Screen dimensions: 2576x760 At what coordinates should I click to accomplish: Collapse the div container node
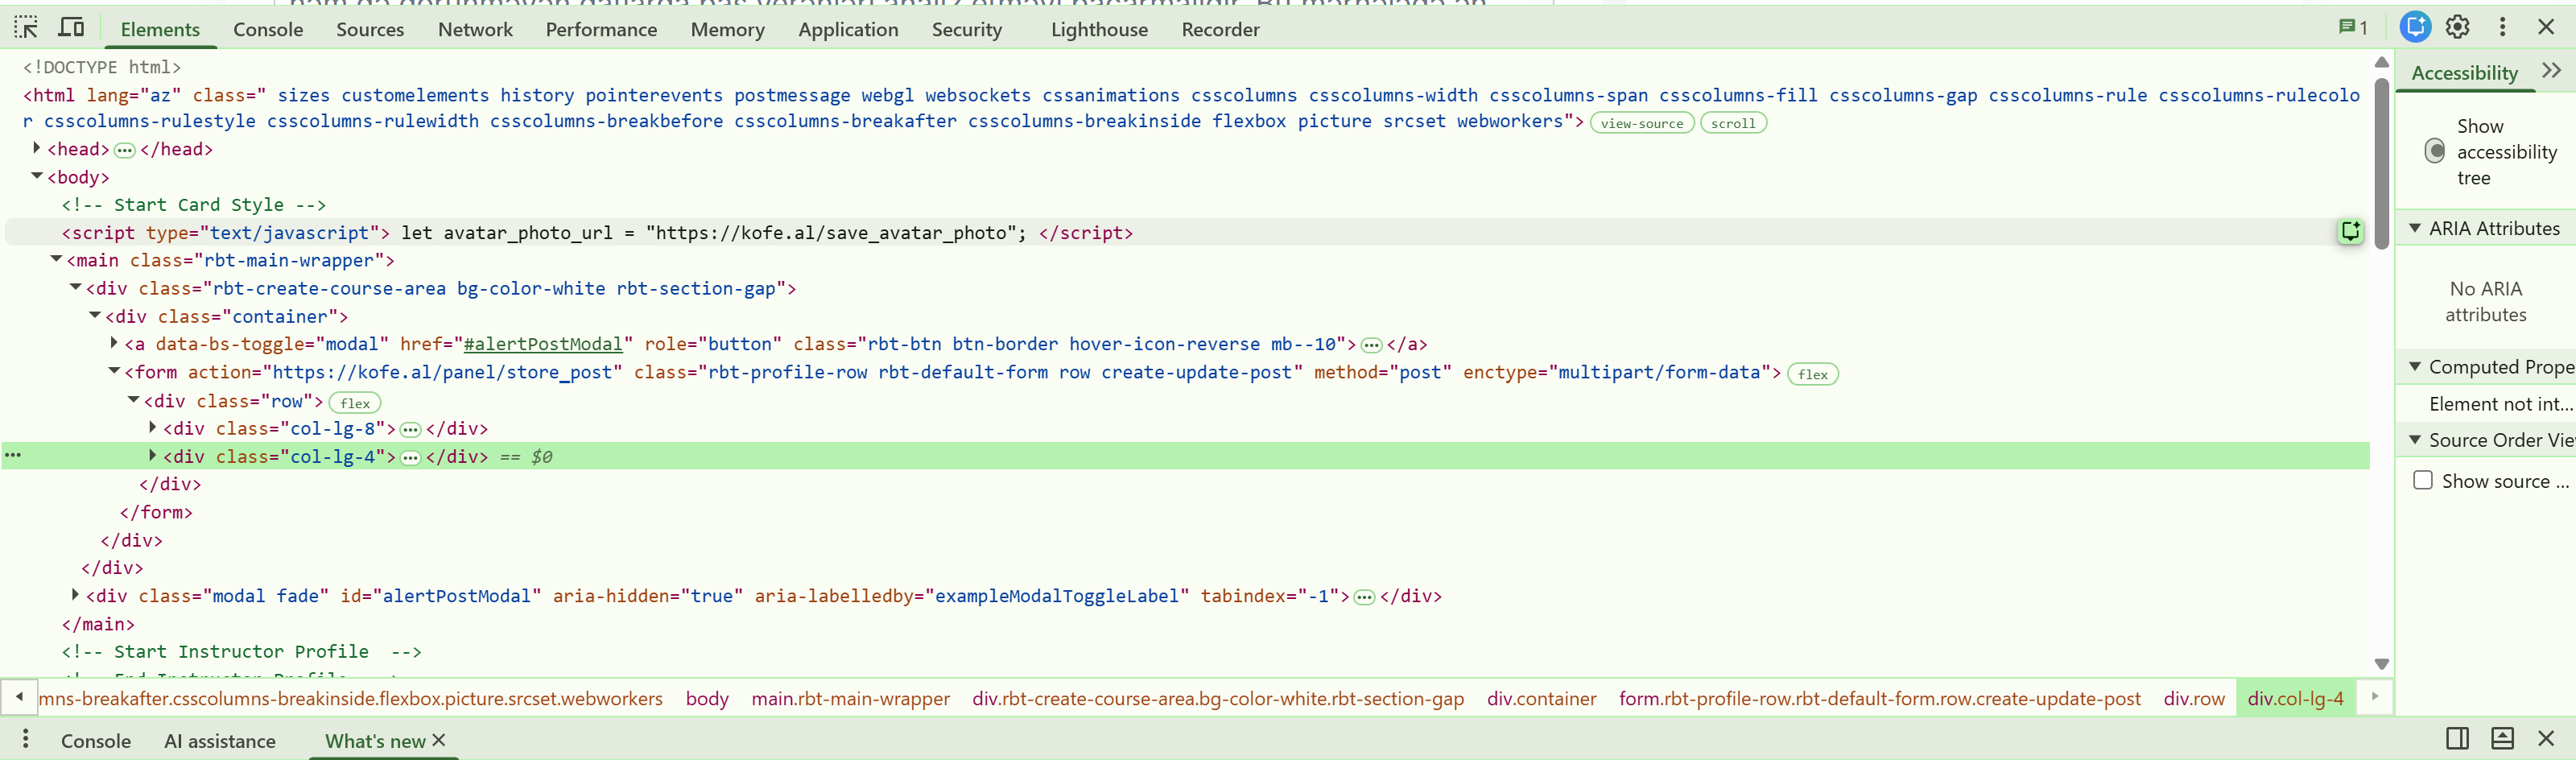coord(95,315)
